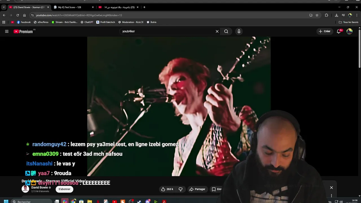Clear the search text with the X
The width and height of the screenshot is (361, 203).
click(x=217, y=31)
